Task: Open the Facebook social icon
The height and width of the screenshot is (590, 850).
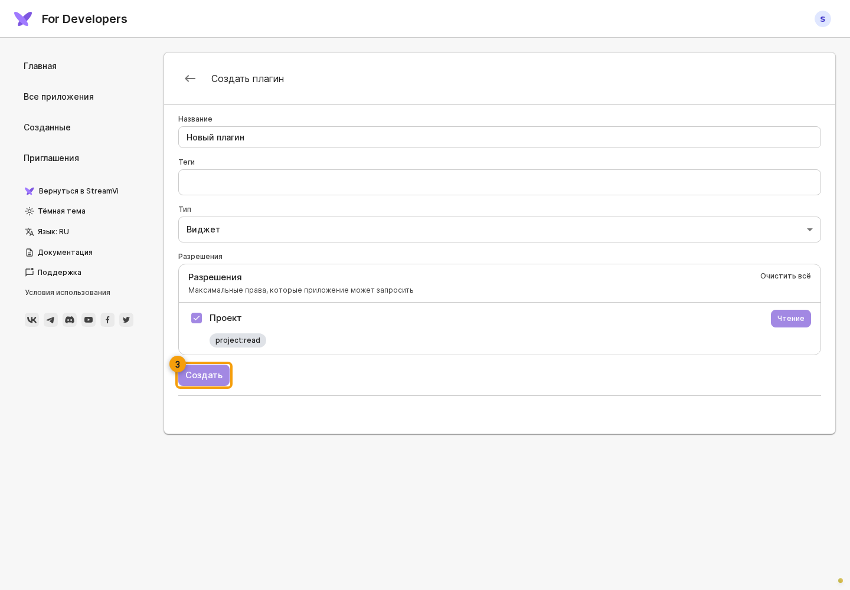Action: click(x=107, y=320)
